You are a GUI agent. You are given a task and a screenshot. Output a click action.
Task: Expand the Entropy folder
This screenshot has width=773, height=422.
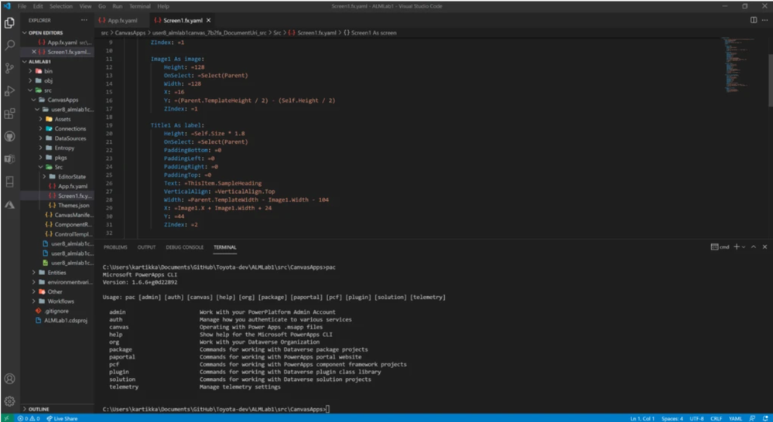pos(64,148)
